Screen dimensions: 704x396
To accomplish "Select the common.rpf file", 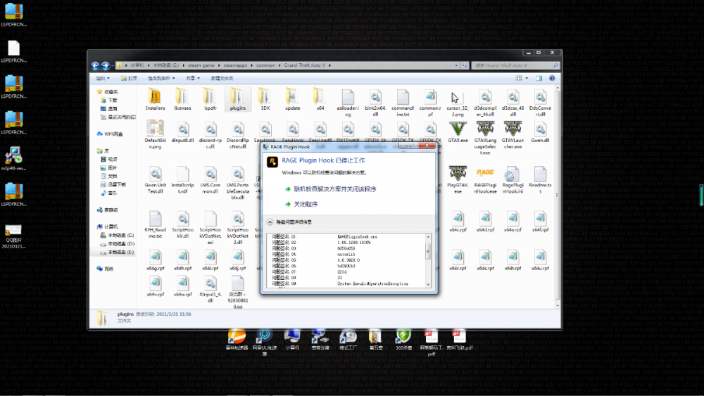I will 430,103.
